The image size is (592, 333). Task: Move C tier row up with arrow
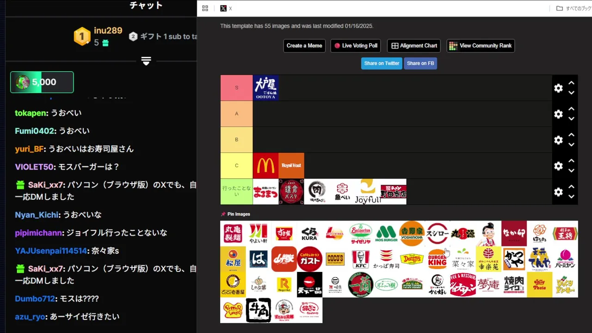[571, 160]
